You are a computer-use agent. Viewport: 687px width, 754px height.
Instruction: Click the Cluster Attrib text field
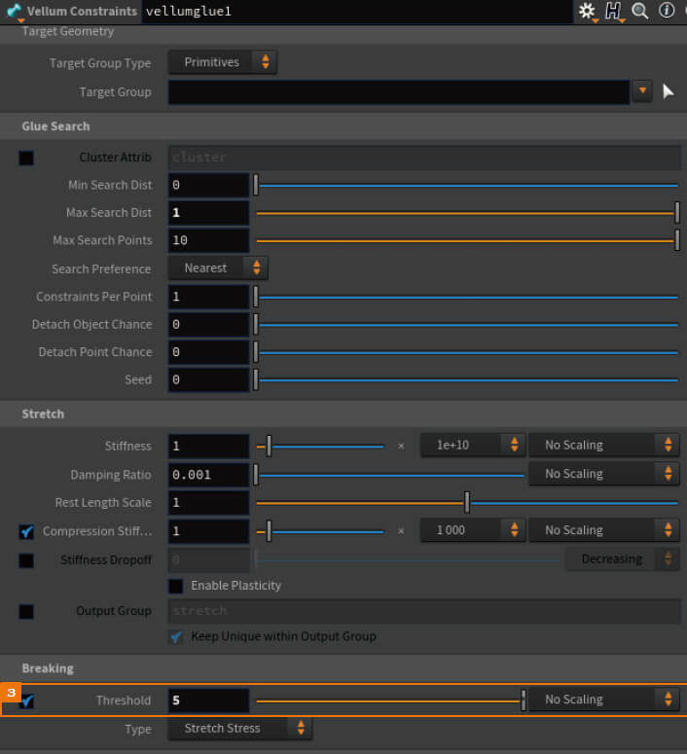point(424,158)
